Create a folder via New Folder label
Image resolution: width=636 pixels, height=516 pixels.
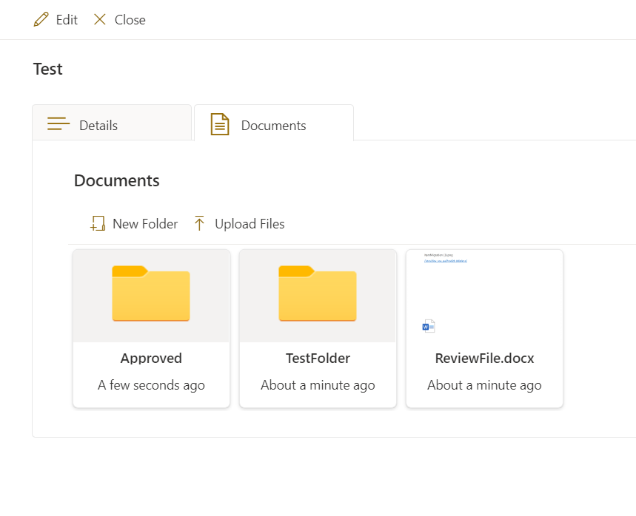(145, 224)
